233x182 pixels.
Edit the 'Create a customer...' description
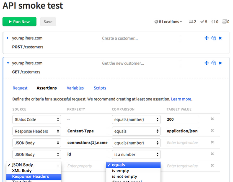coord(120,38)
